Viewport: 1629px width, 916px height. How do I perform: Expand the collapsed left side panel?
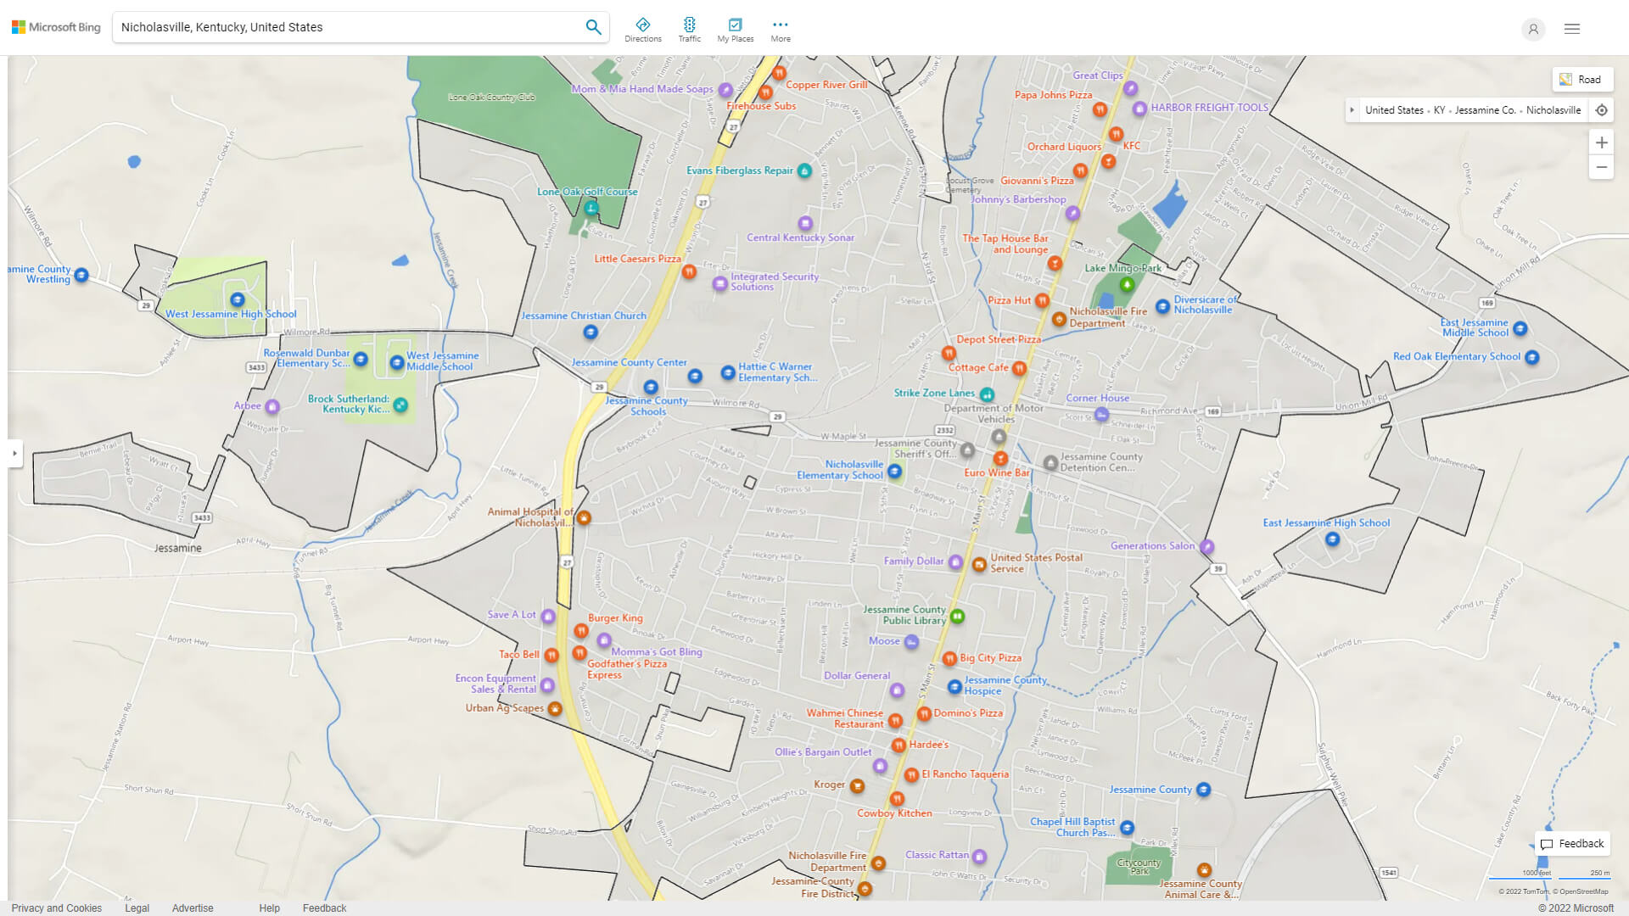click(15, 455)
